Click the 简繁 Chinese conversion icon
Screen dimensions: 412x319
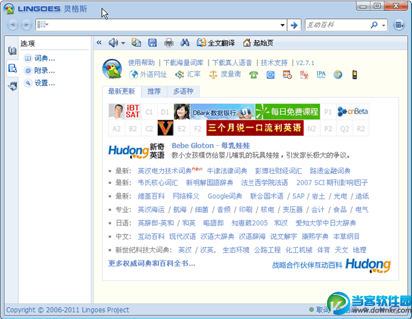coord(304,75)
